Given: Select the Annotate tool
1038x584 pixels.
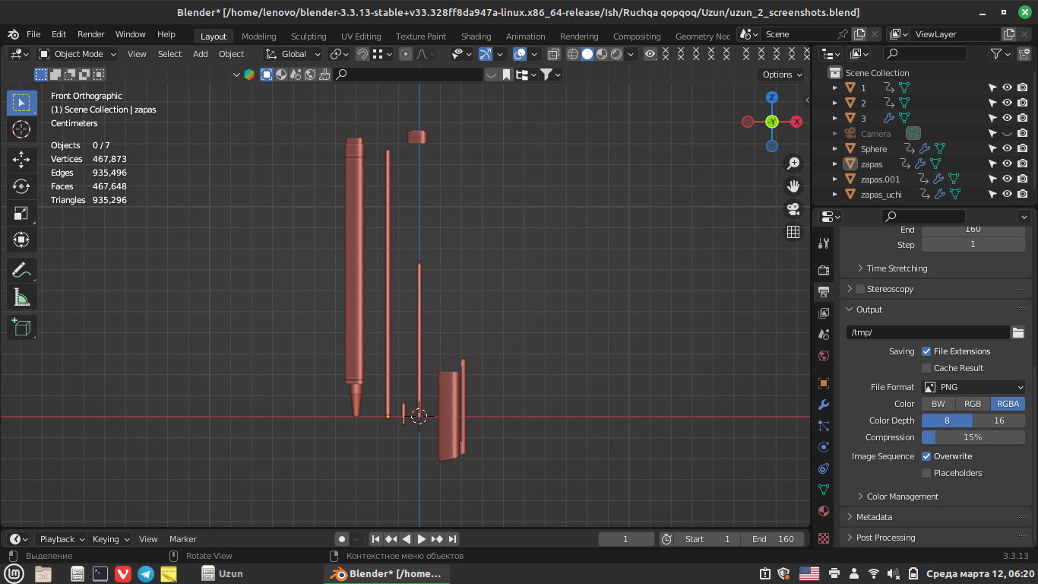Looking at the screenshot, I should (x=22, y=271).
